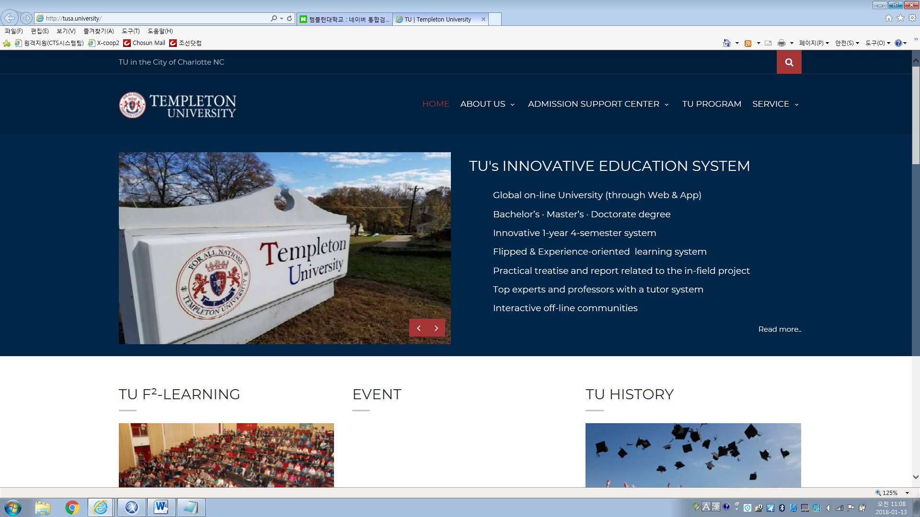Click the print icon in command bar

782,43
